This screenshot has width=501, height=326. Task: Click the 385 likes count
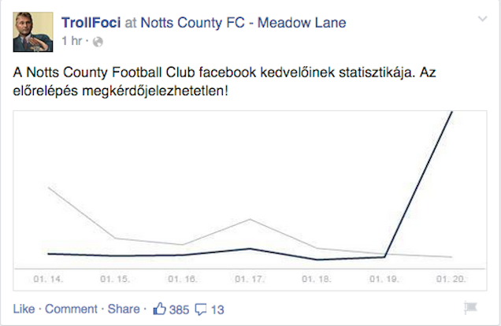pos(180,309)
